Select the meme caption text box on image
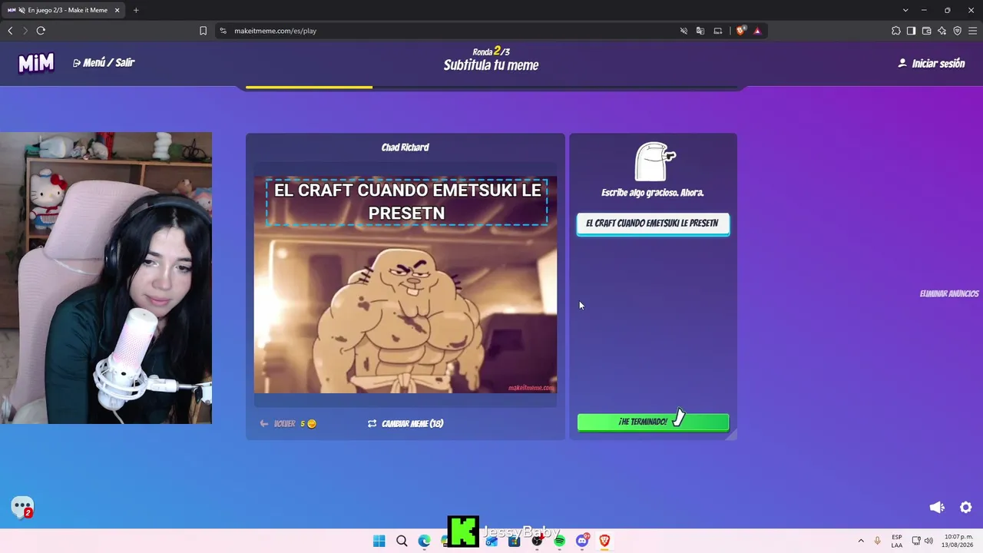The height and width of the screenshot is (553, 983). [x=407, y=201]
